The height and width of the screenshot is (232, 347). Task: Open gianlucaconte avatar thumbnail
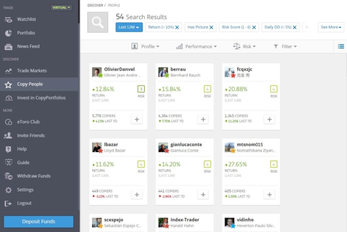tap(163, 147)
